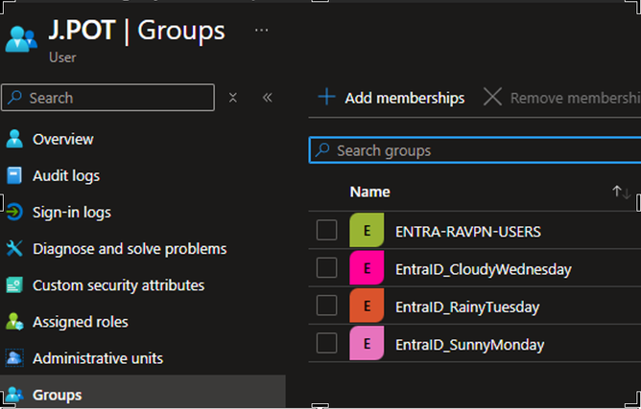The width and height of the screenshot is (641, 409).
Task: Click the Diagnose and solve problems wrench icon
Action: [14, 249]
